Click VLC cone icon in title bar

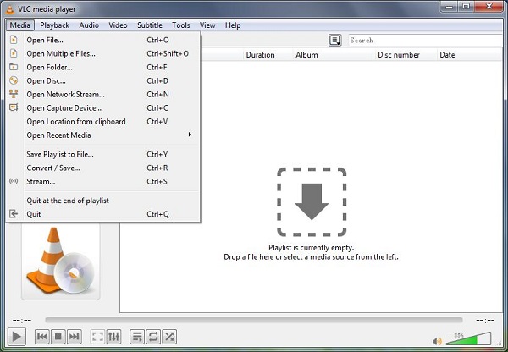[10, 9]
